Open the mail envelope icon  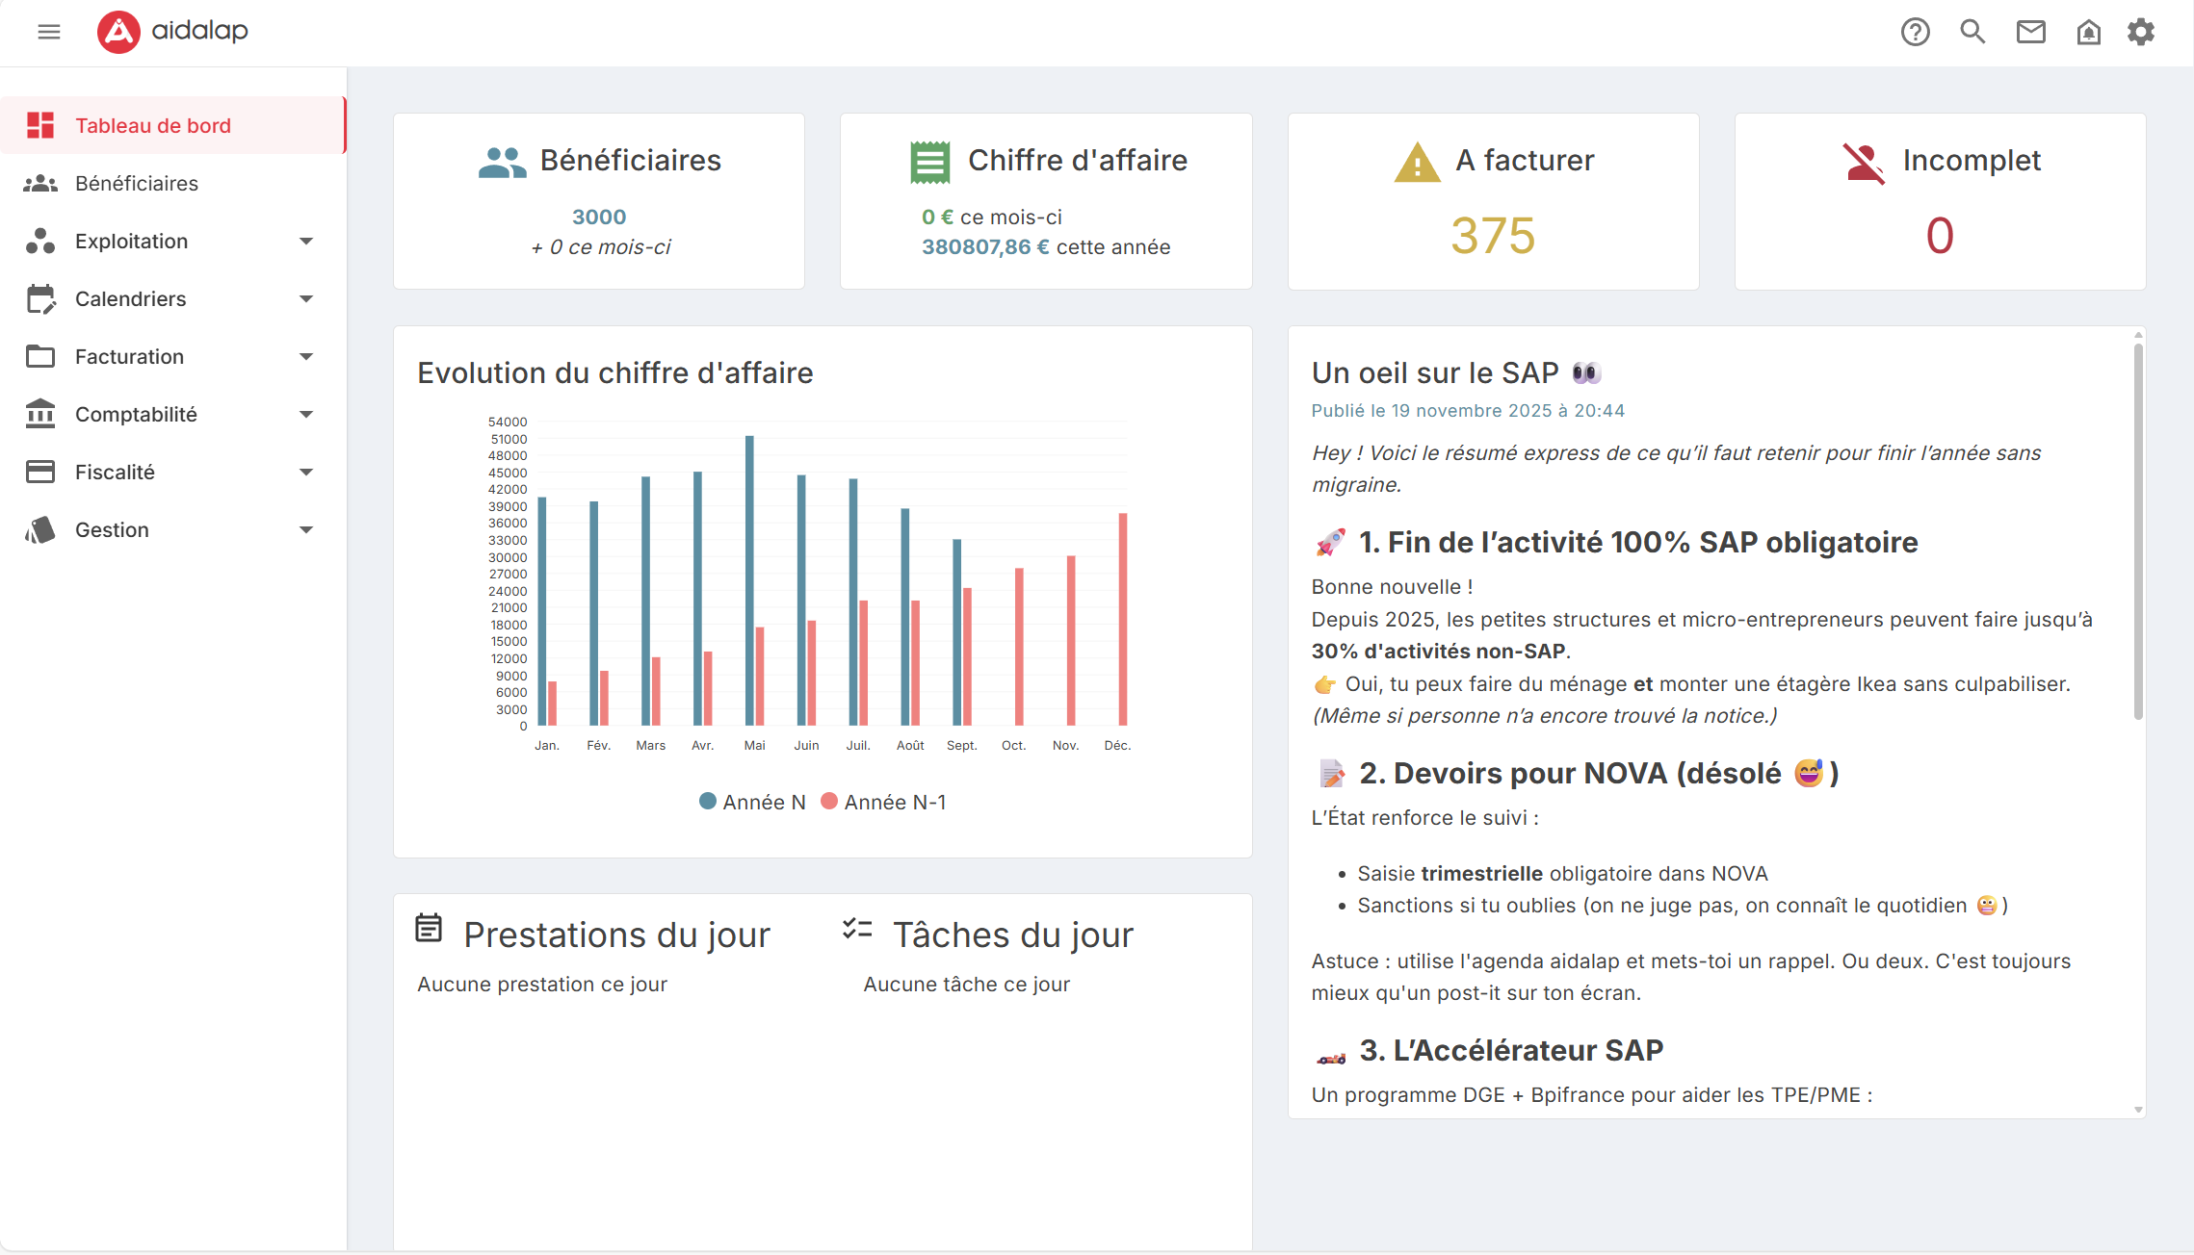pyautogui.click(x=2030, y=32)
